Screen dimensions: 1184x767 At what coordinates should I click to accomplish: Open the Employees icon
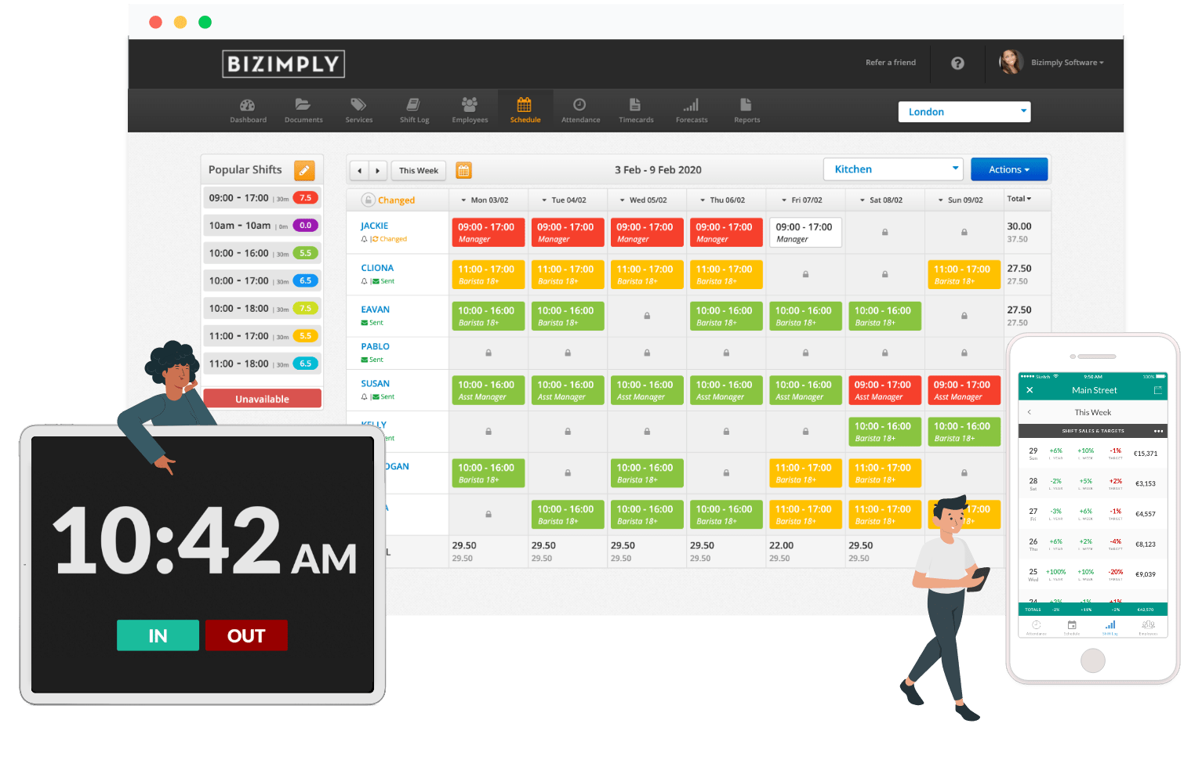click(470, 104)
